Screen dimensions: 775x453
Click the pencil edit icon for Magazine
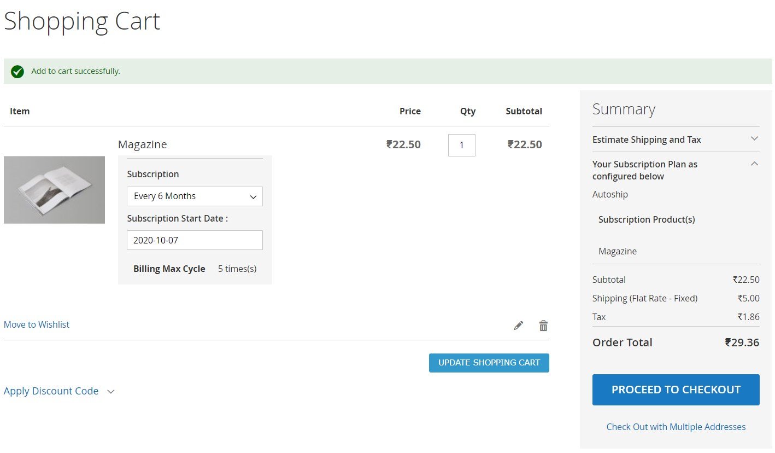pos(518,326)
